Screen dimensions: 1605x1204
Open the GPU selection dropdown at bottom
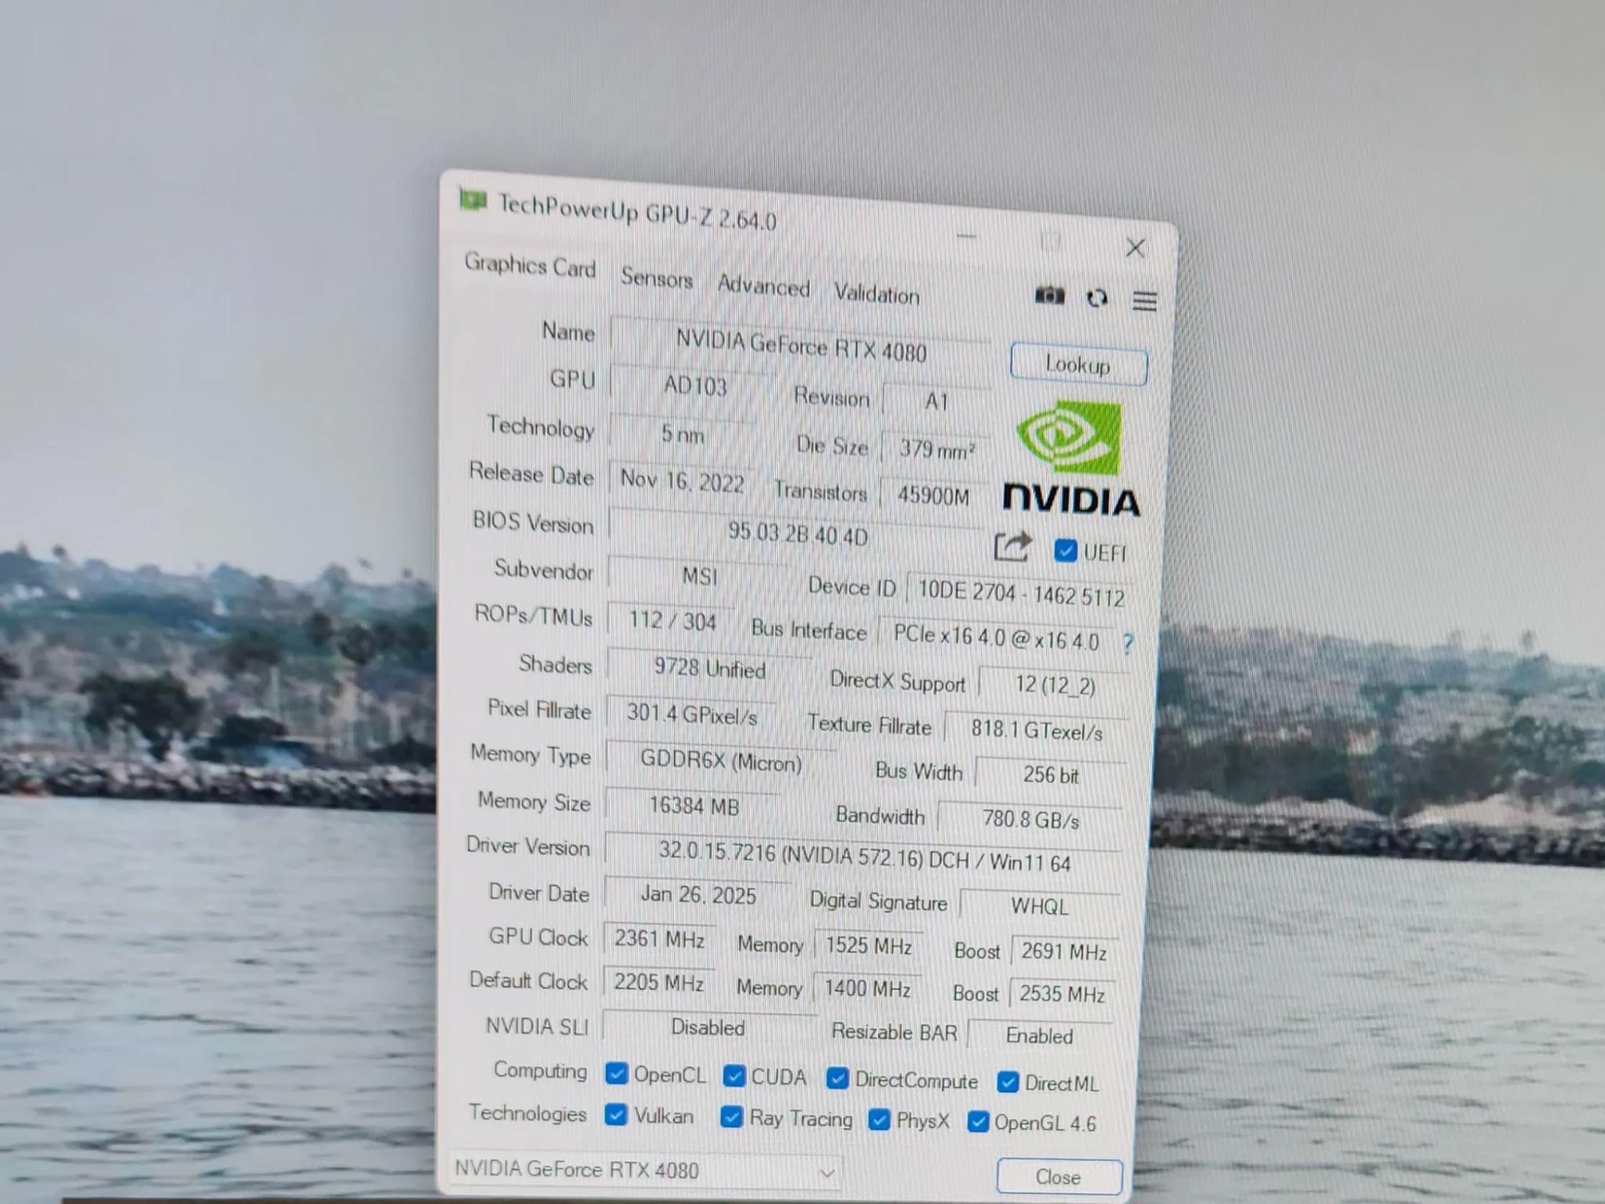[644, 1171]
